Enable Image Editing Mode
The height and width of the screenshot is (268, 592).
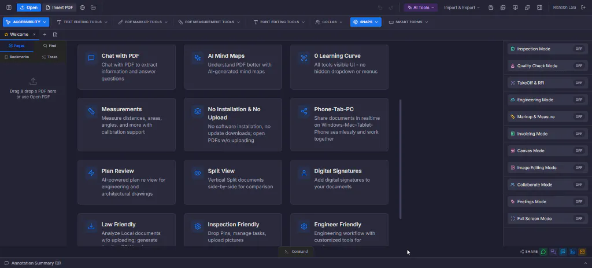point(579,168)
